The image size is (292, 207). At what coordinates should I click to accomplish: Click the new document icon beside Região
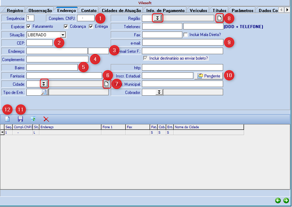tap(220, 18)
